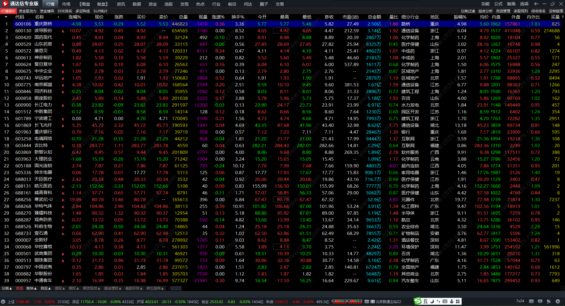Open the 功能 menu

click(486, 4)
